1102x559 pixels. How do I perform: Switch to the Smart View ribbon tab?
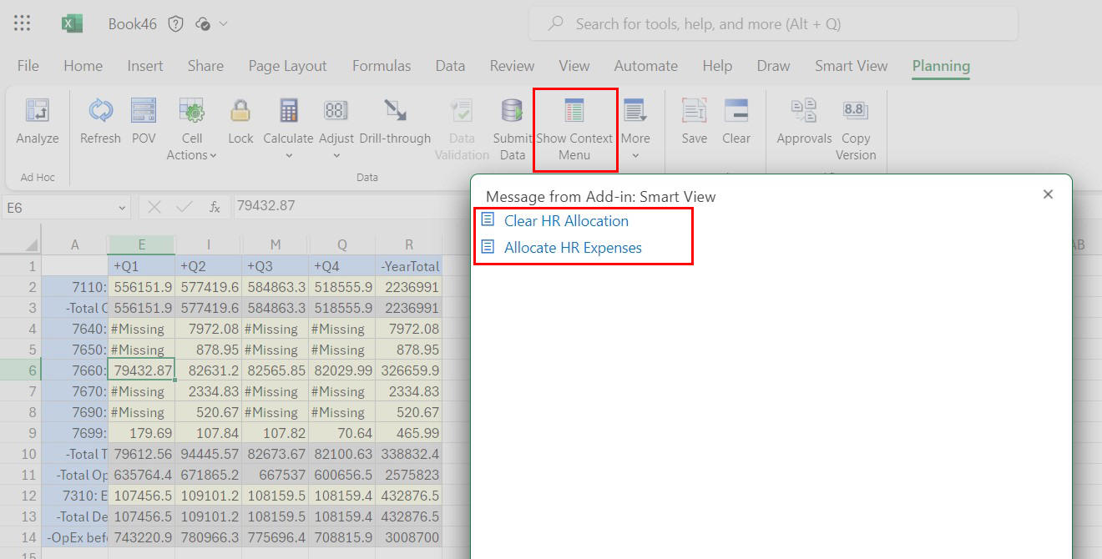coord(851,65)
